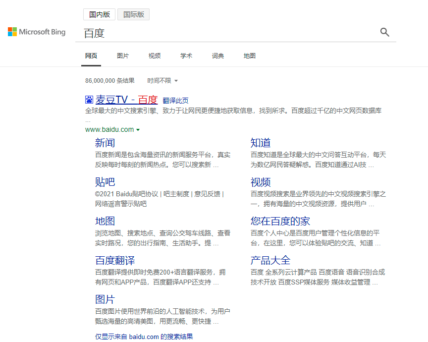Click the 百度个人中心是百度用户 description text
Viewport: 428px width, 342px height.
pos(316,238)
